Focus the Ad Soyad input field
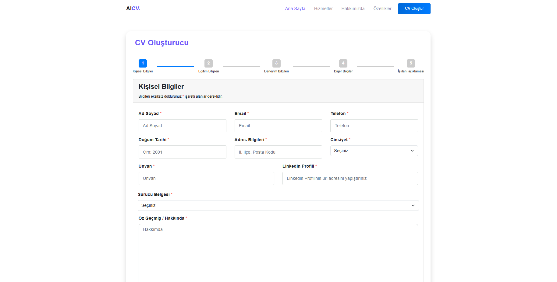Screen dimensions: 557x282 [x=182, y=126]
